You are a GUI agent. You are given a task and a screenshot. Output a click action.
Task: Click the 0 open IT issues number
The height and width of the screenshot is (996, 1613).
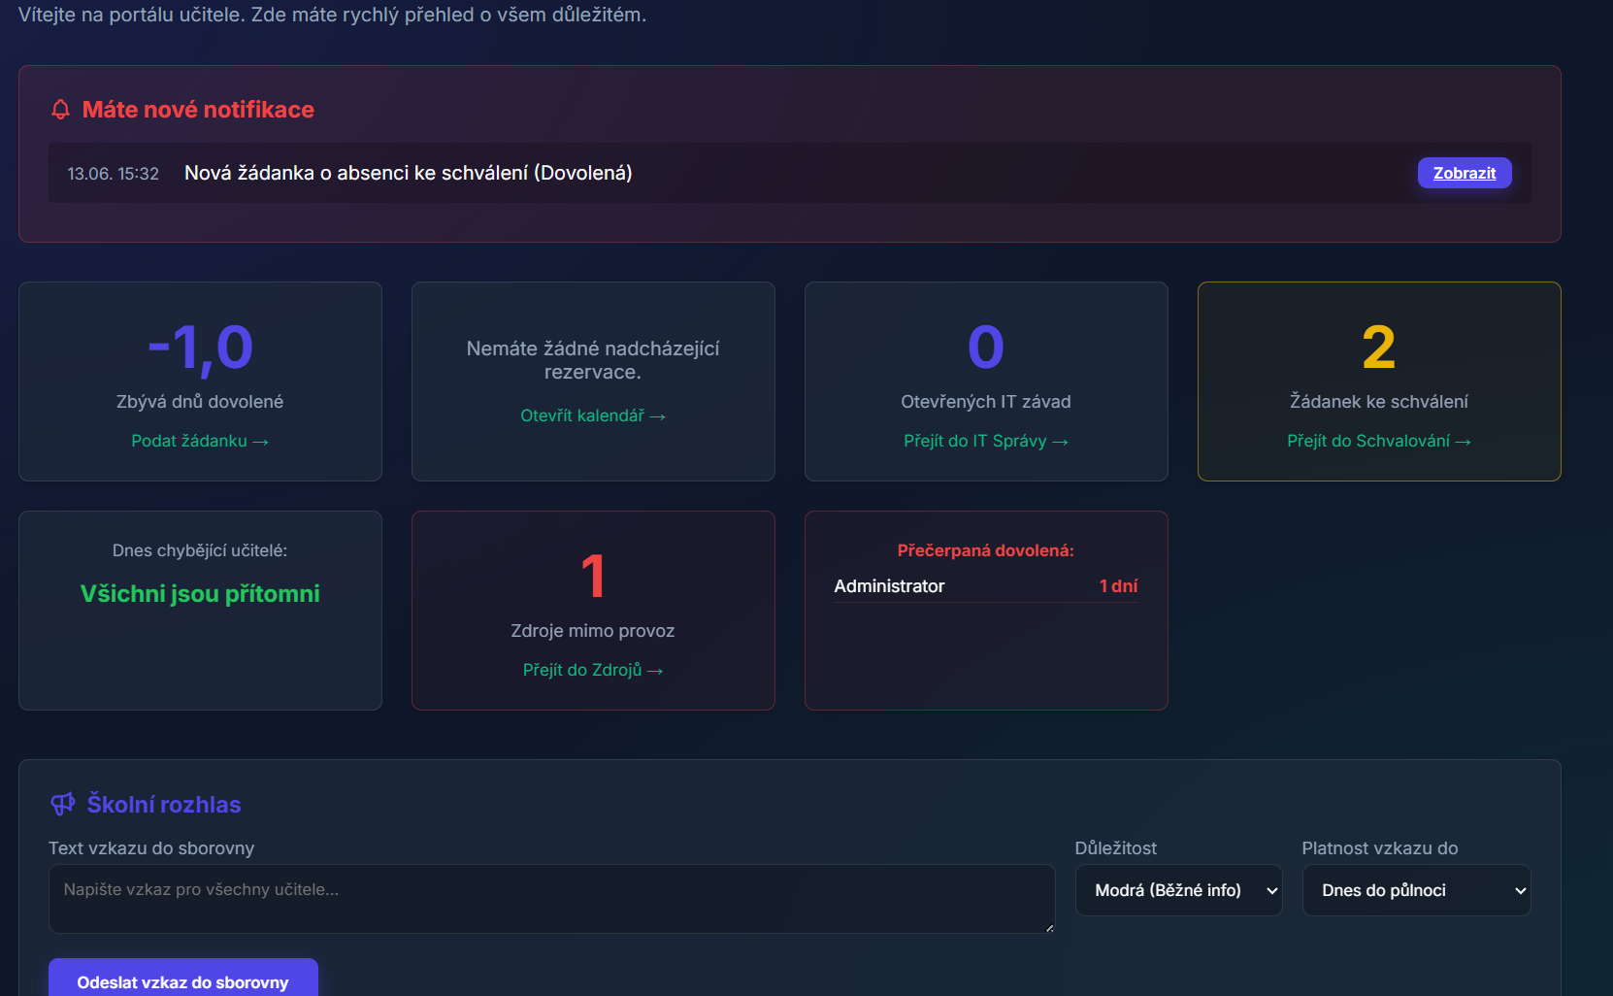[986, 348]
